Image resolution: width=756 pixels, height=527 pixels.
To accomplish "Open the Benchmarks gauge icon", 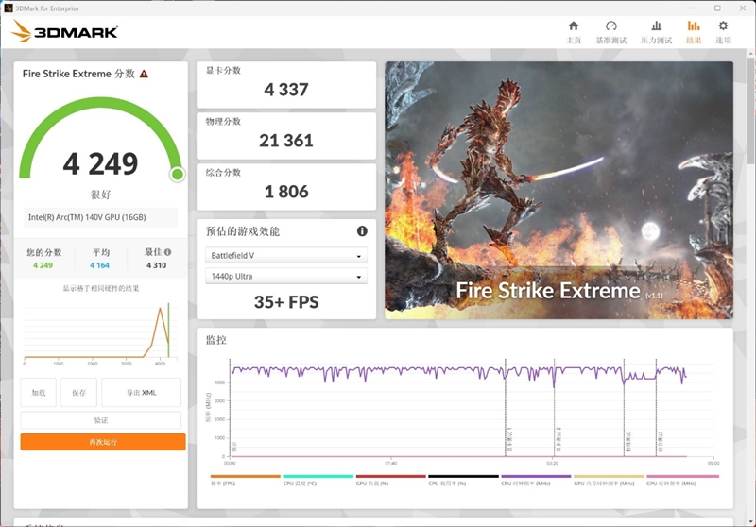I will 610,26.
